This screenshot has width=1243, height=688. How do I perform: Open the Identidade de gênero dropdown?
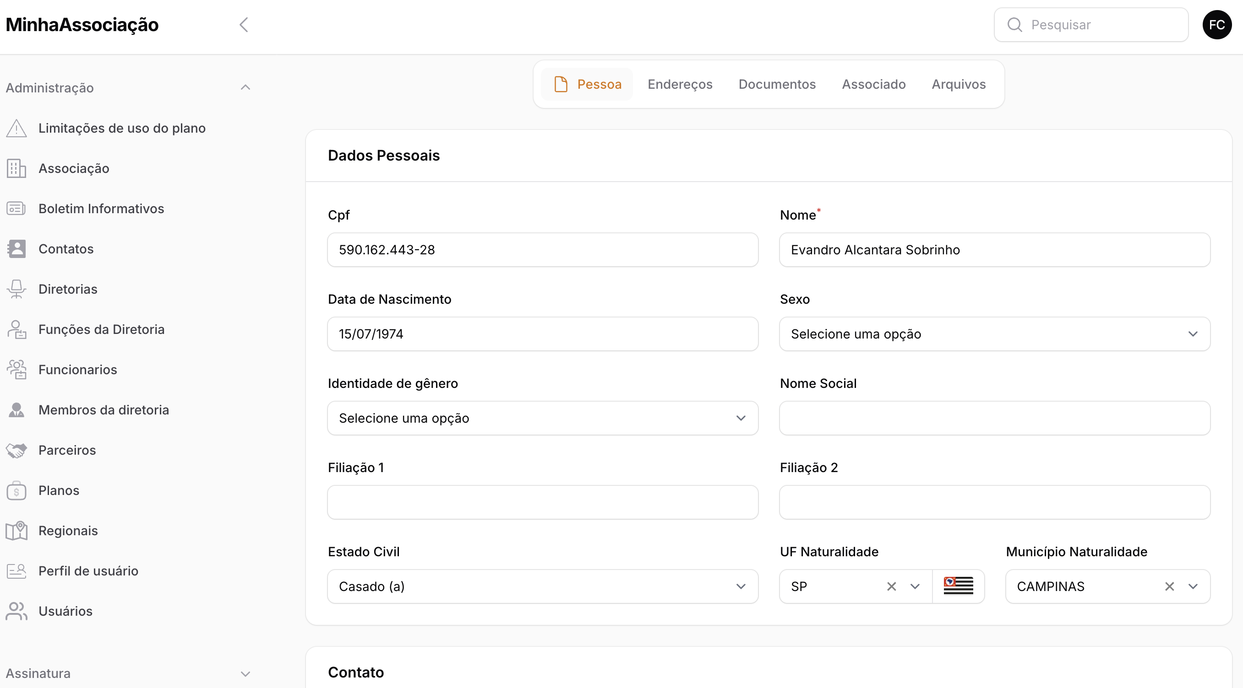[542, 418]
